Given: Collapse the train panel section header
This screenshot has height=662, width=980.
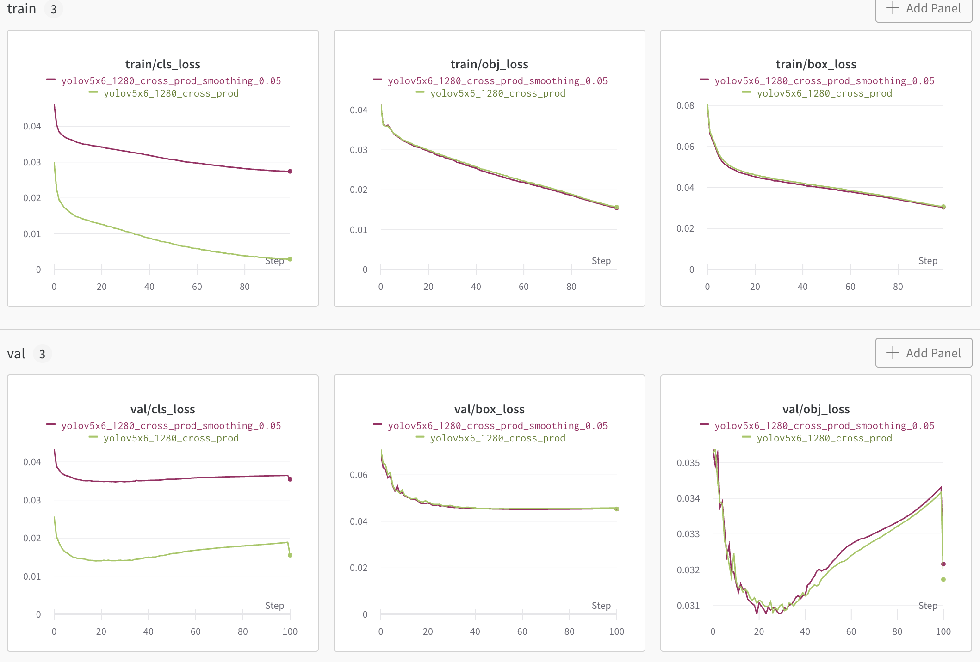Looking at the screenshot, I should pyautogui.click(x=22, y=8).
